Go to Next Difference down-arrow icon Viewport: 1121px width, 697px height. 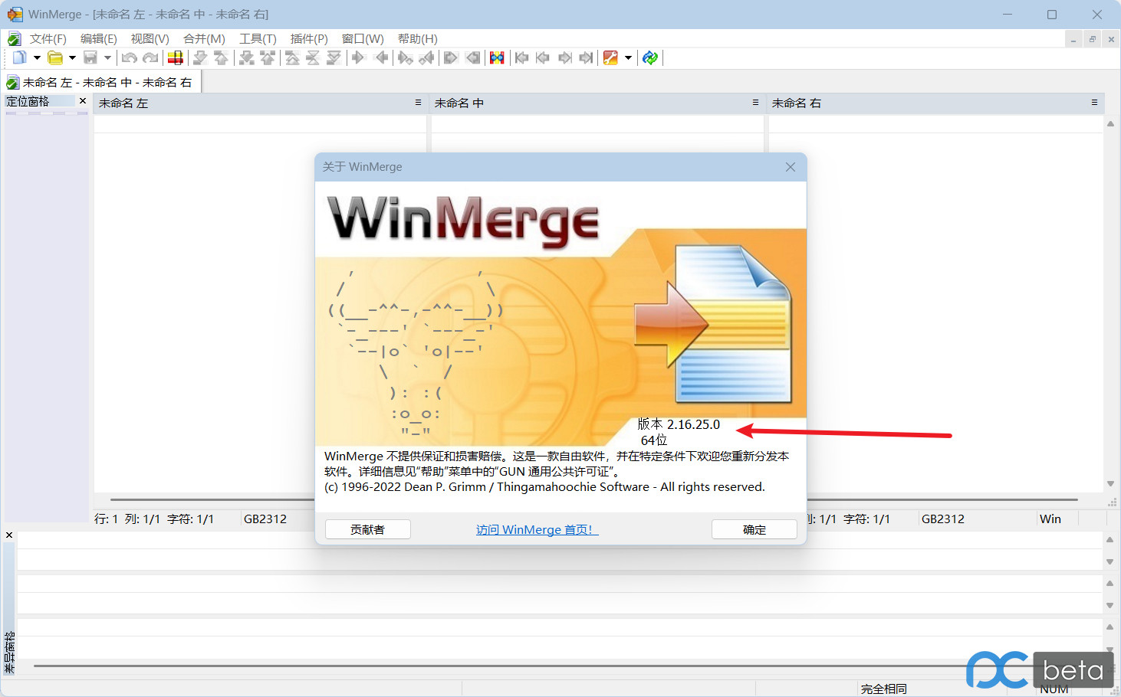(x=200, y=57)
